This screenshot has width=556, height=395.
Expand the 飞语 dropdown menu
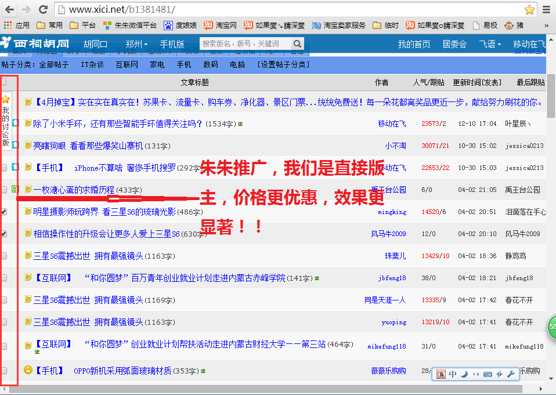[490, 44]
